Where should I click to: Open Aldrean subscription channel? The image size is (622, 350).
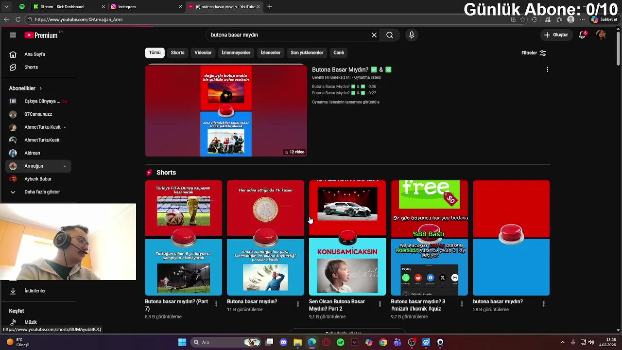coord(38,153)
